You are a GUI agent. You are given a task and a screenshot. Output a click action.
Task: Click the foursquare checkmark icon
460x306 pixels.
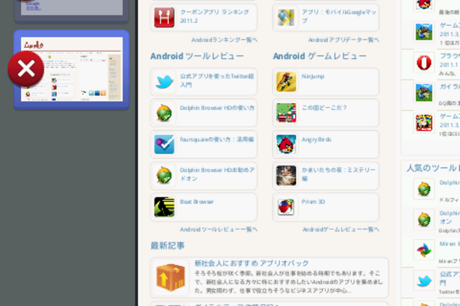[x=164, y=144]
